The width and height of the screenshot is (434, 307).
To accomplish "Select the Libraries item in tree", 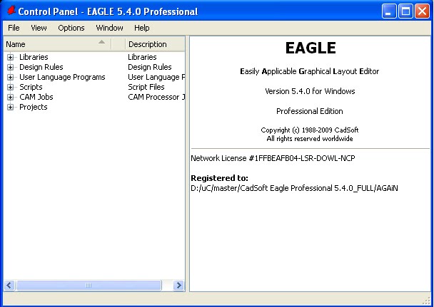I will pyautogui.click(x=34, y=57).
